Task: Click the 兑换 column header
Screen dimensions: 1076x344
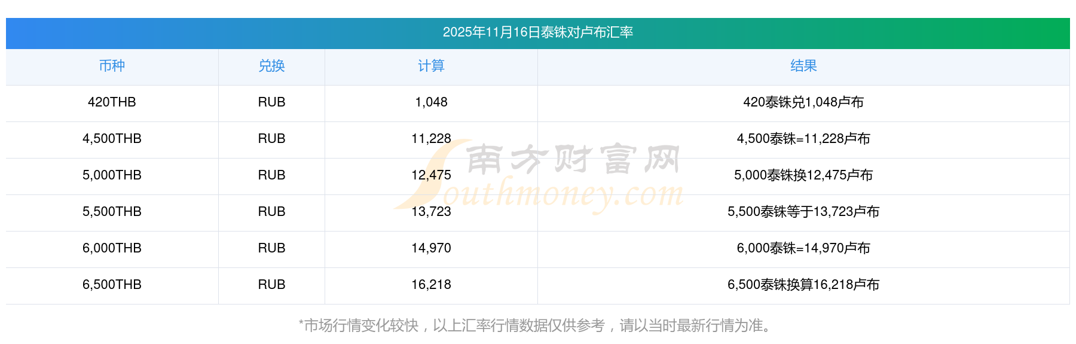Action: 271,66
